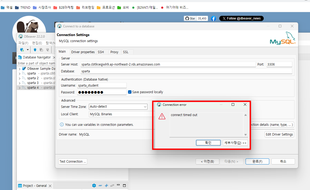The width and height of the screenshot is (310, 190).
Task: Click 확인 in the Connection error dialog
Action: (x=208, y=143)
